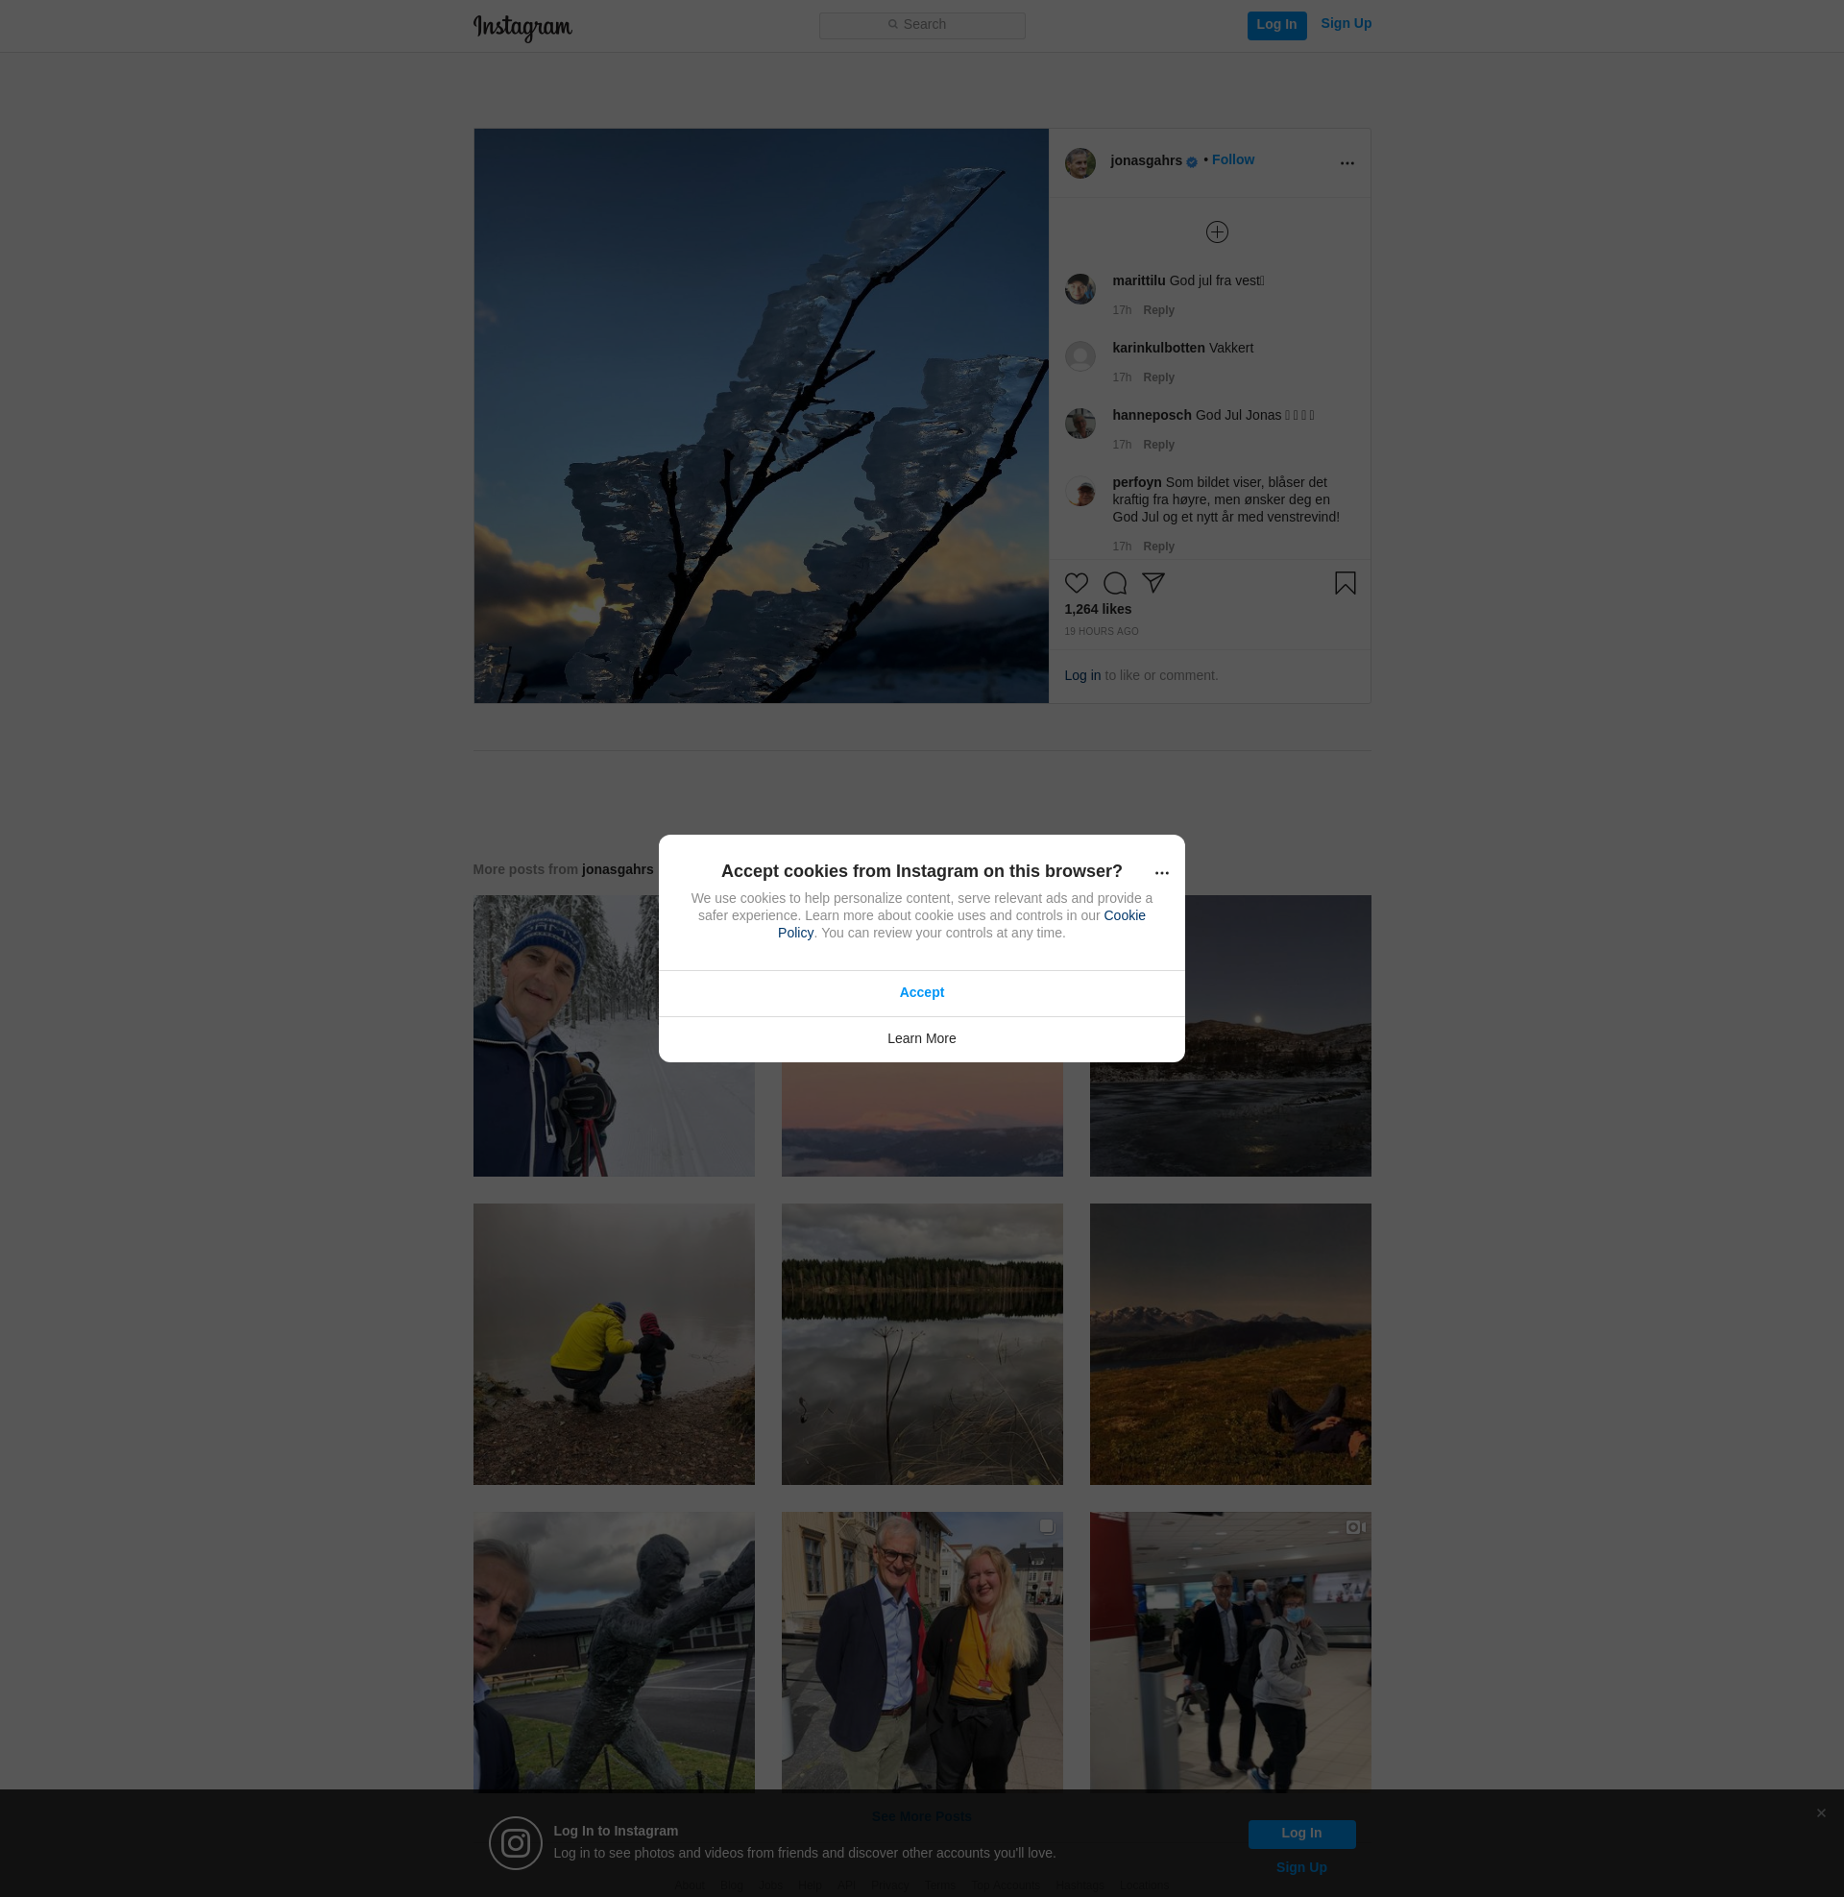The height and width of the screenshot is (1897, 1844).
Task: Click the Search input field
Action: tap(921, 25)
